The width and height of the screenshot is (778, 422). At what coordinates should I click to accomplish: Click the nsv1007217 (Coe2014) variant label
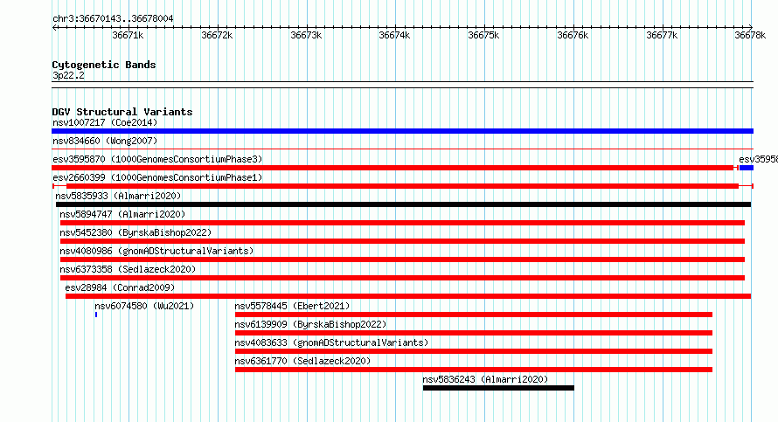click(x=105, y=122)
